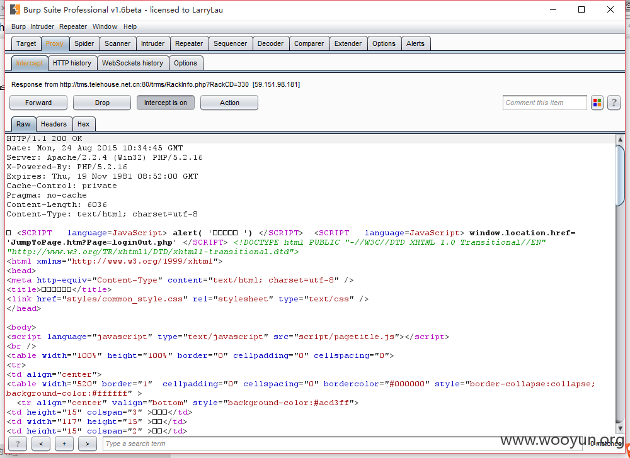The width and height of the screenshot is (630, 458).
Task: Open the main Options tab
Action: (384, 43)
